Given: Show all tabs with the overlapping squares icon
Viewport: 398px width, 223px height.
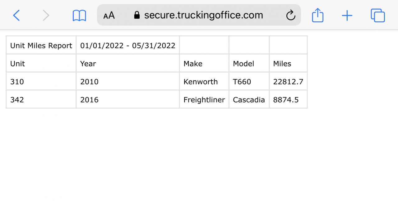Looking at the screenshot, I should tap(378, 16).
